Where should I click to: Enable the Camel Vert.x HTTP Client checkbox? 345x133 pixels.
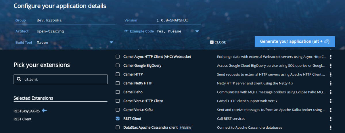(117, 101)
